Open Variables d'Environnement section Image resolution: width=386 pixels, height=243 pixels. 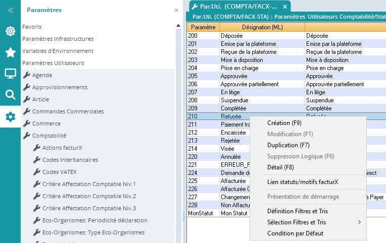click(58, 51)
